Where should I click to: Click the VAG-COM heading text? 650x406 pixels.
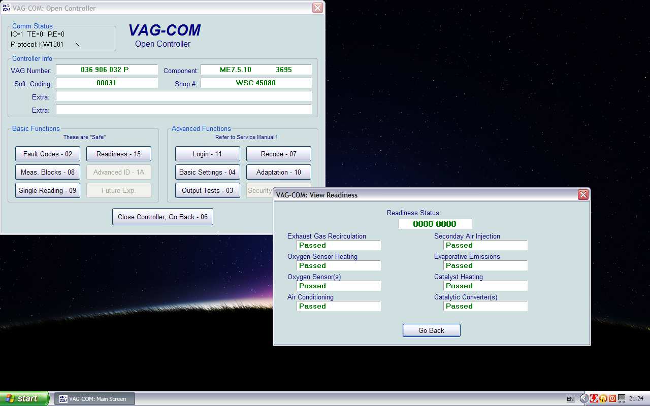tap(165, 30)
